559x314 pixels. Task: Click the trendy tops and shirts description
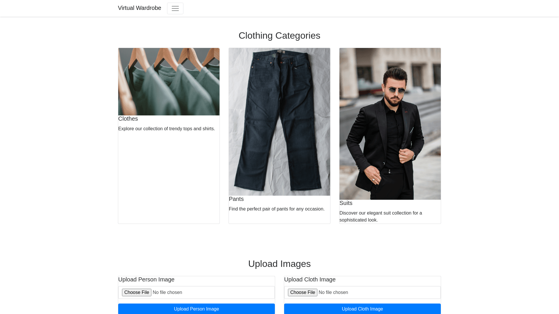167,129
